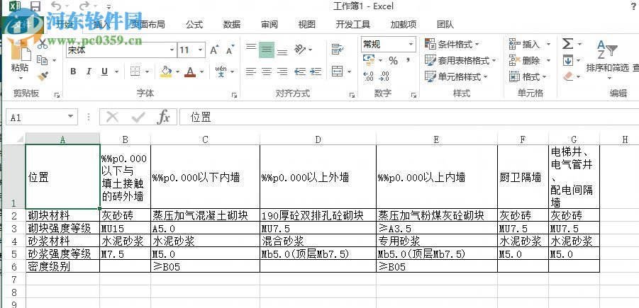This screenshot has width=639, height=308.
Task: Select cell containing 蒸压加气混凝土砌块
Action: [x=205, y=215]
